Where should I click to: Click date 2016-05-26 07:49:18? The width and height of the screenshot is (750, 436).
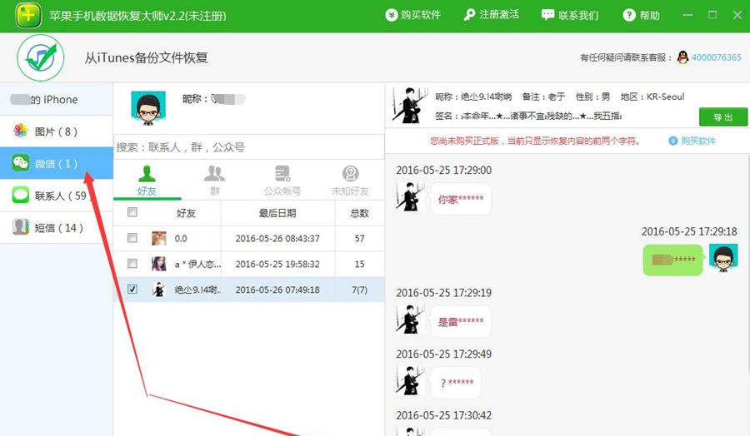click(277, 290)
